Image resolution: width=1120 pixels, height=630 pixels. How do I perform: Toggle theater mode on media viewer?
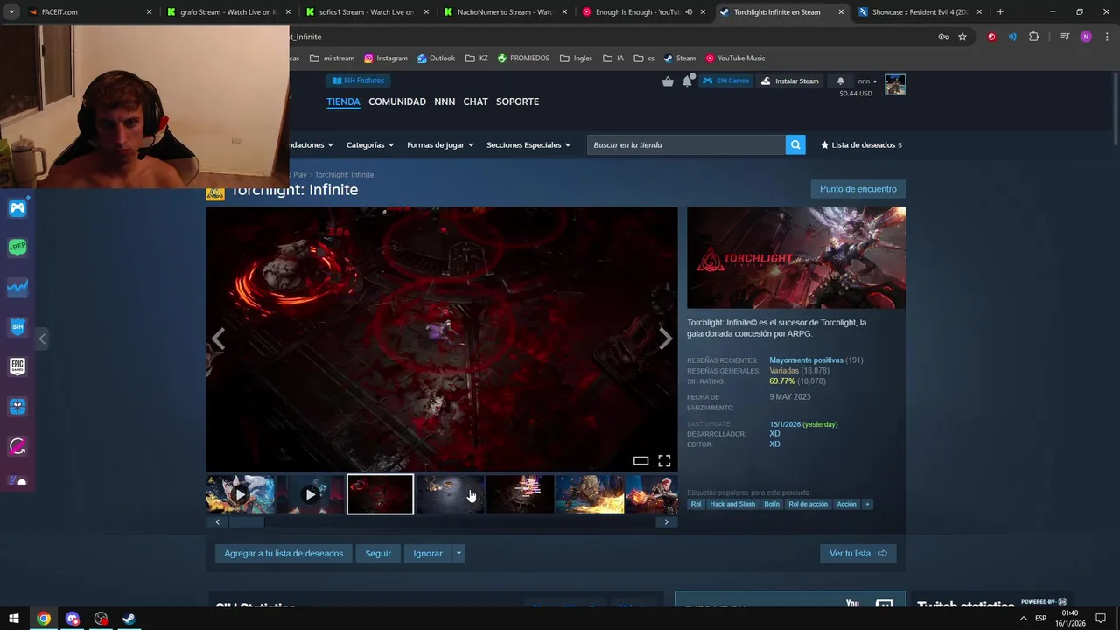(640, 461)
